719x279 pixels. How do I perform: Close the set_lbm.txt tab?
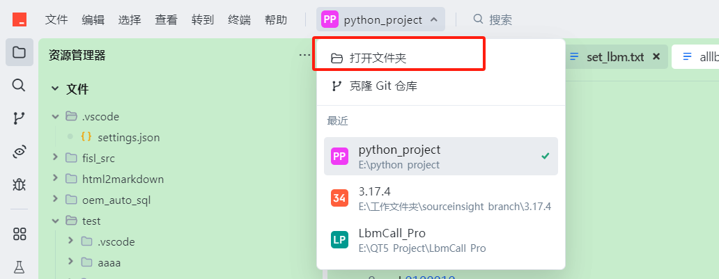coord(656,57)
